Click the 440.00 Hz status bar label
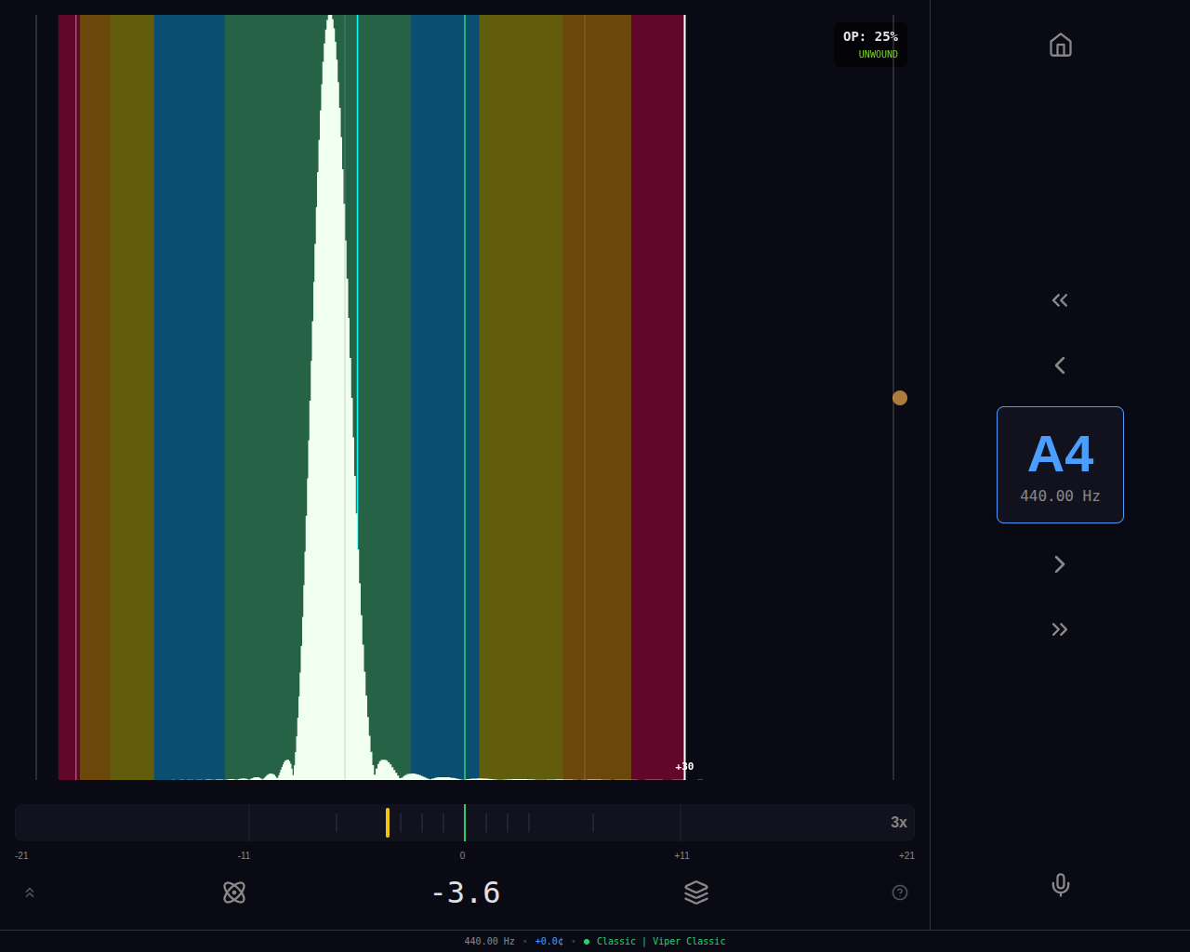1190x952 pixels. [x=489, y=942]
